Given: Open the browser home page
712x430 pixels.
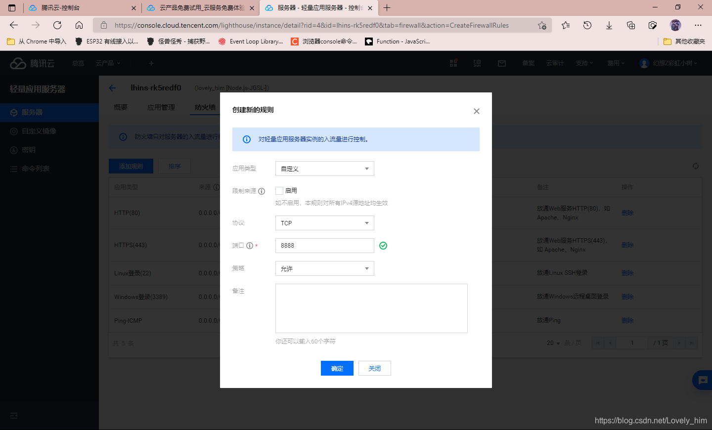Looking at the screenshot, I should point(79,25).
